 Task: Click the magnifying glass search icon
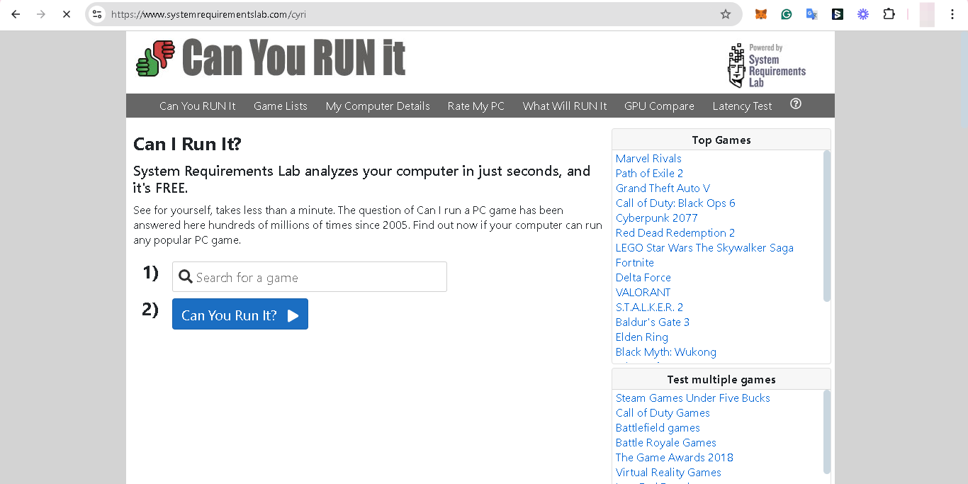point(186,276)
